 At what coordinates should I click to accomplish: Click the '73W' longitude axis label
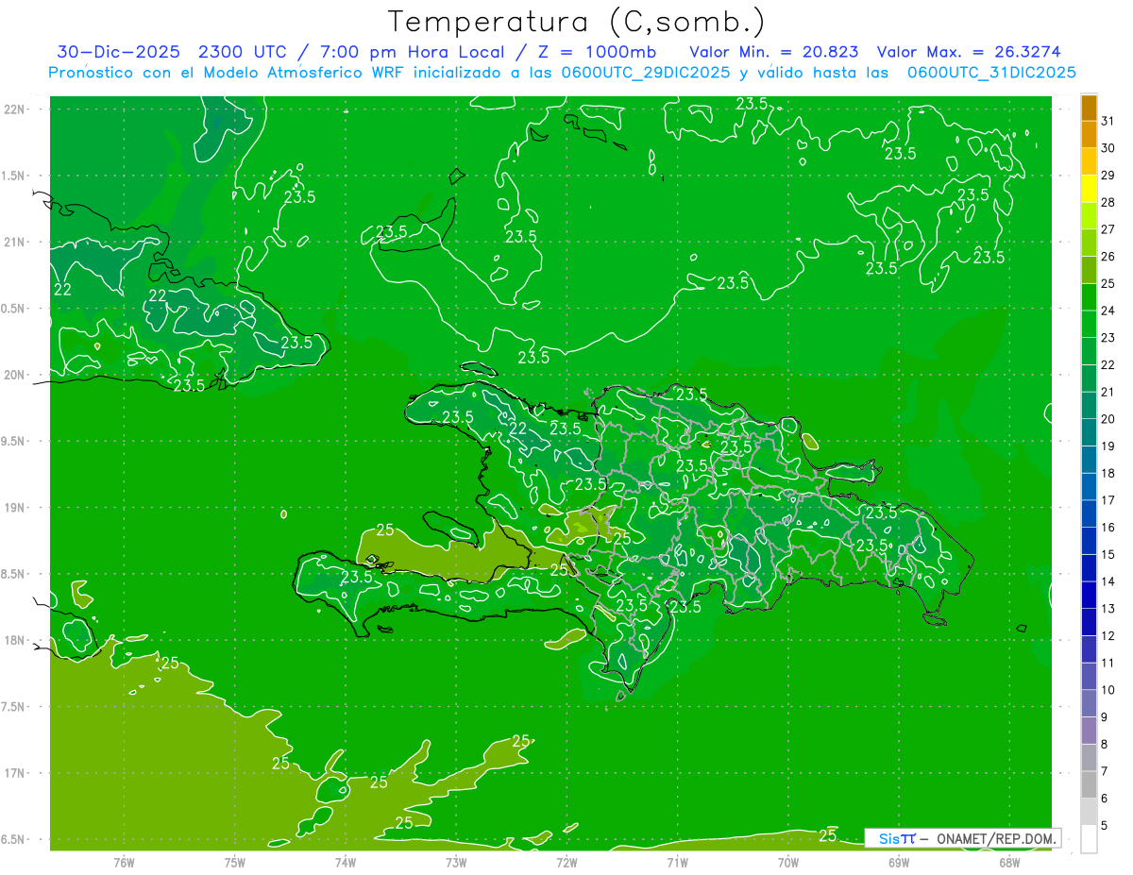(456, 863)
